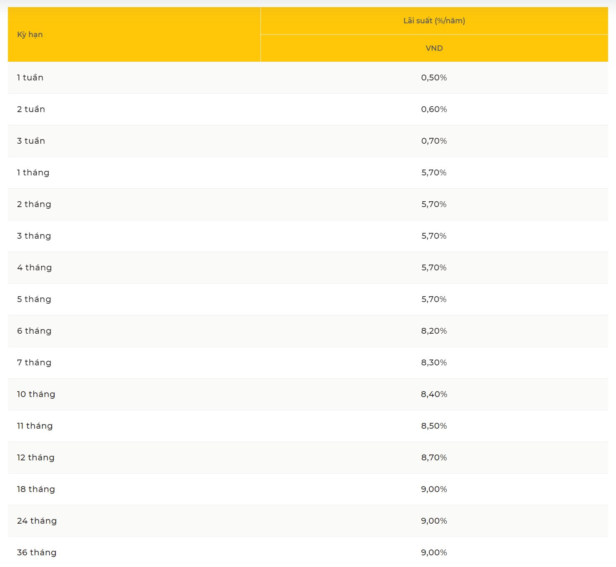616x567 pixels.
Task: Select the '12 tháng' term cell
Action: coord(134,457)
